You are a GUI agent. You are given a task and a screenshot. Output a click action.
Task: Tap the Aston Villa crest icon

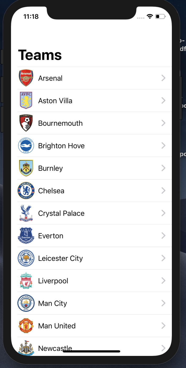click(26, 100)
